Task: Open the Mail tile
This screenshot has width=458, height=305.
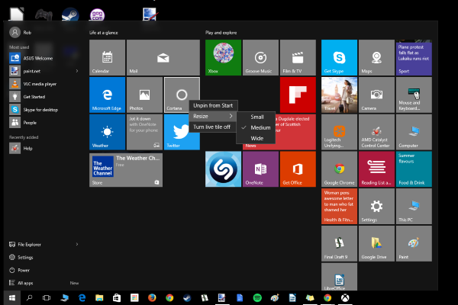Action: pos(163,57)
